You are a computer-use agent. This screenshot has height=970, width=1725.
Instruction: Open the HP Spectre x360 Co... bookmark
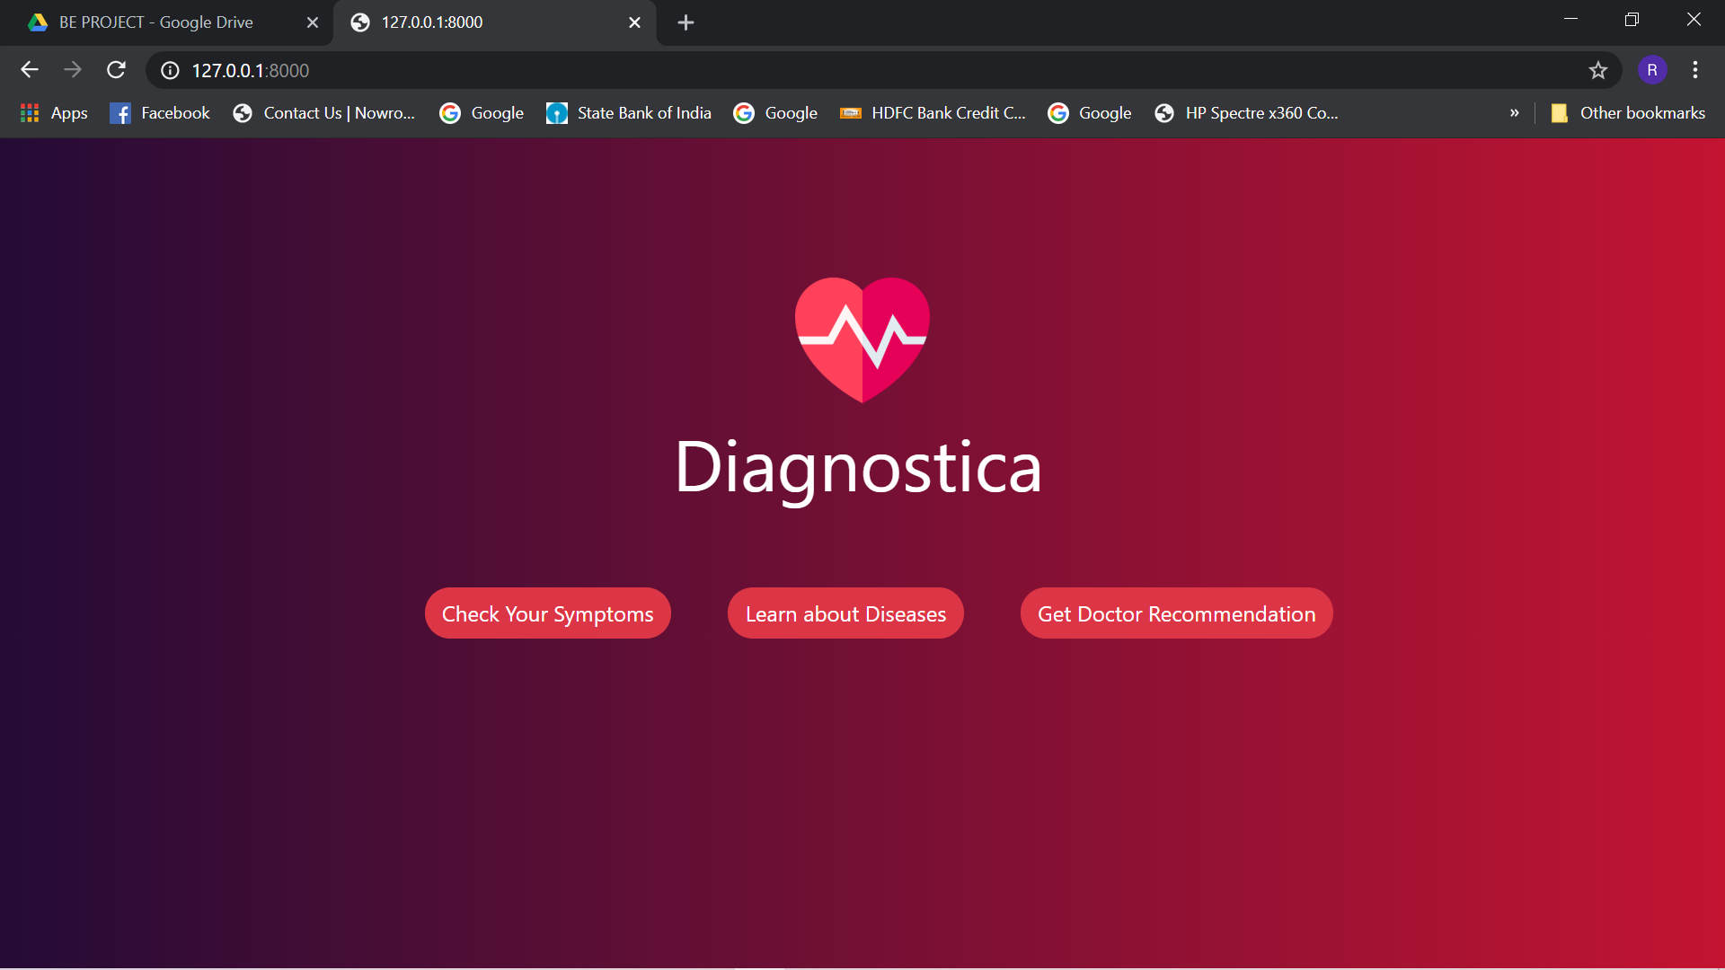[1247, 113]
